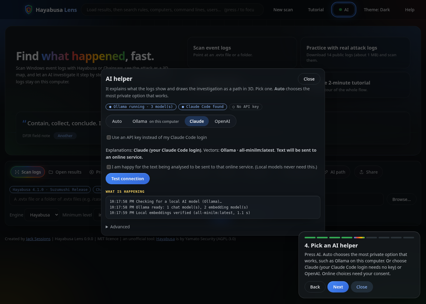Select the OpenAI helper tab
This screenshot has height=304, width=426.
click(222, 121)
